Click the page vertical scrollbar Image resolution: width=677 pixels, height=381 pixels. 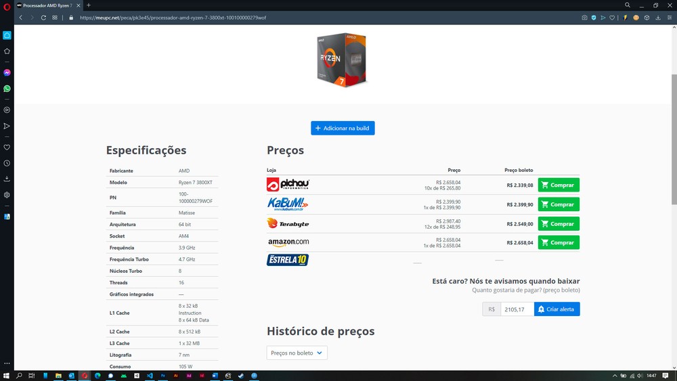point(674,138)
